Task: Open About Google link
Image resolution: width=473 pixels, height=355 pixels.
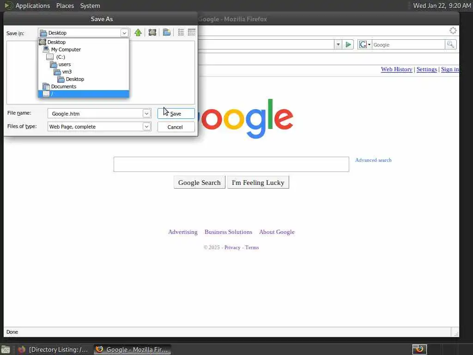Action: [277, 232]
